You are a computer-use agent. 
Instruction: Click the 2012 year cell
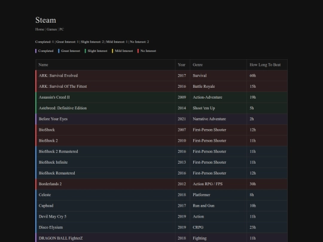pyautogui.click(x=182, y=184)
